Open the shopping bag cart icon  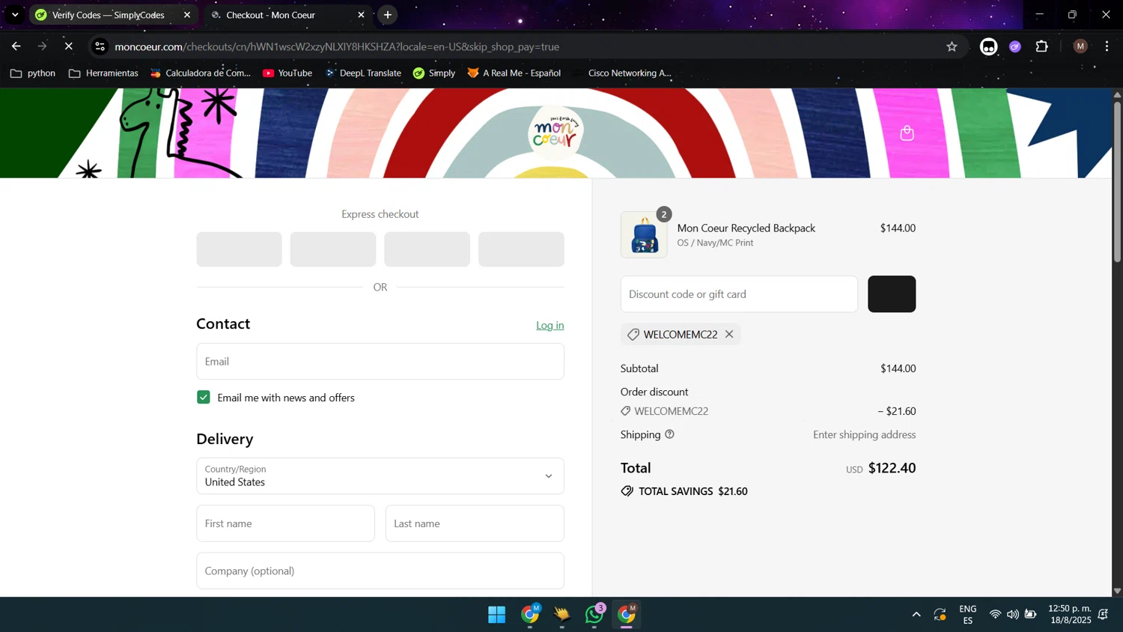pos(907,133)
